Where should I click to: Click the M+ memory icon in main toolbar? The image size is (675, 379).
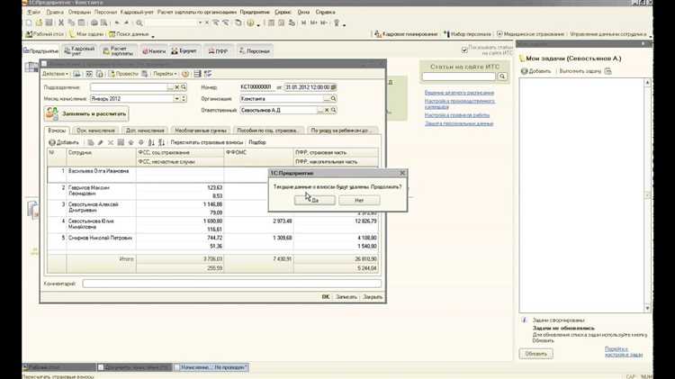(x=314, y=23)
